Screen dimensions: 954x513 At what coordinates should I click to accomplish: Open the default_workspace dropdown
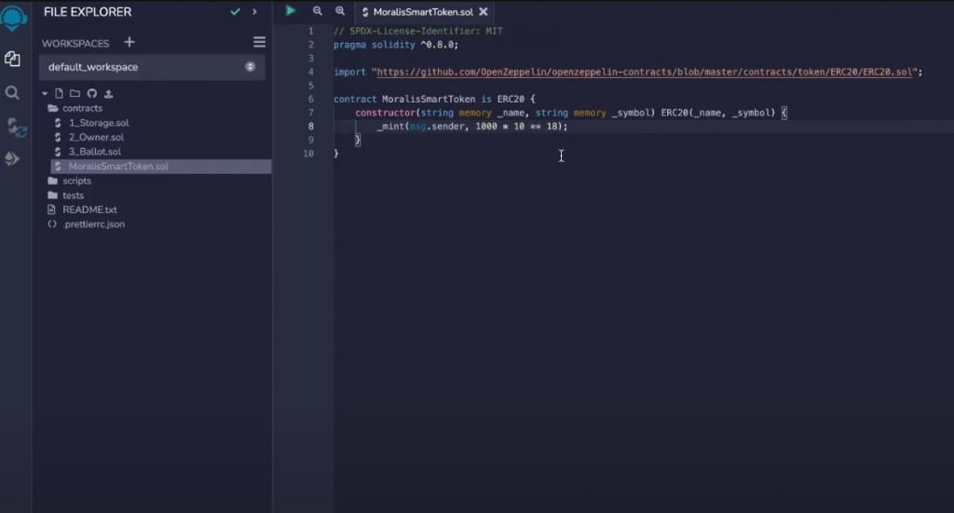pyautogui.click(x=152, y=67)
